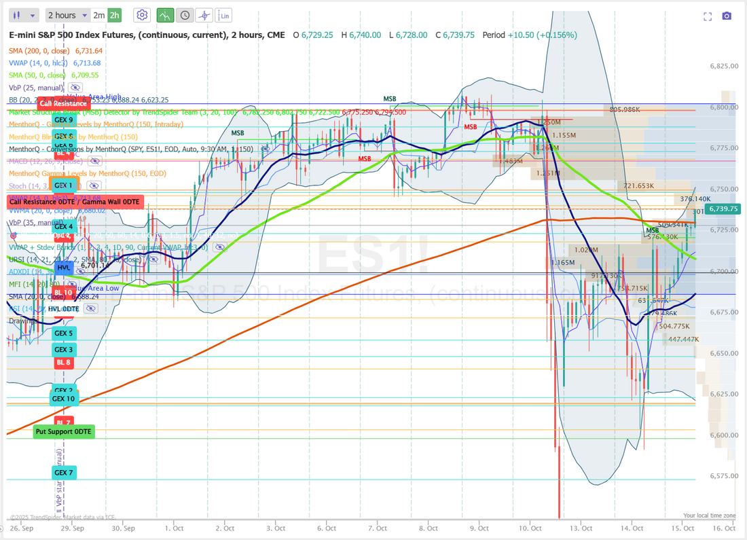
Task: Take a chart snapshot with camera icon
Action: click(727, 16)
